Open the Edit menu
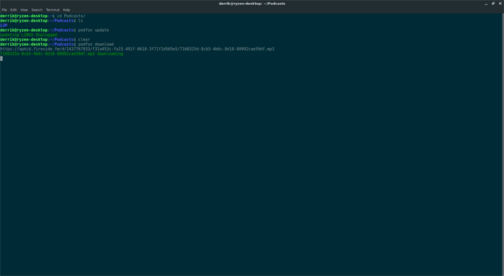The width and height of the screenshot is (504, 276). click(x=13, y=10)
